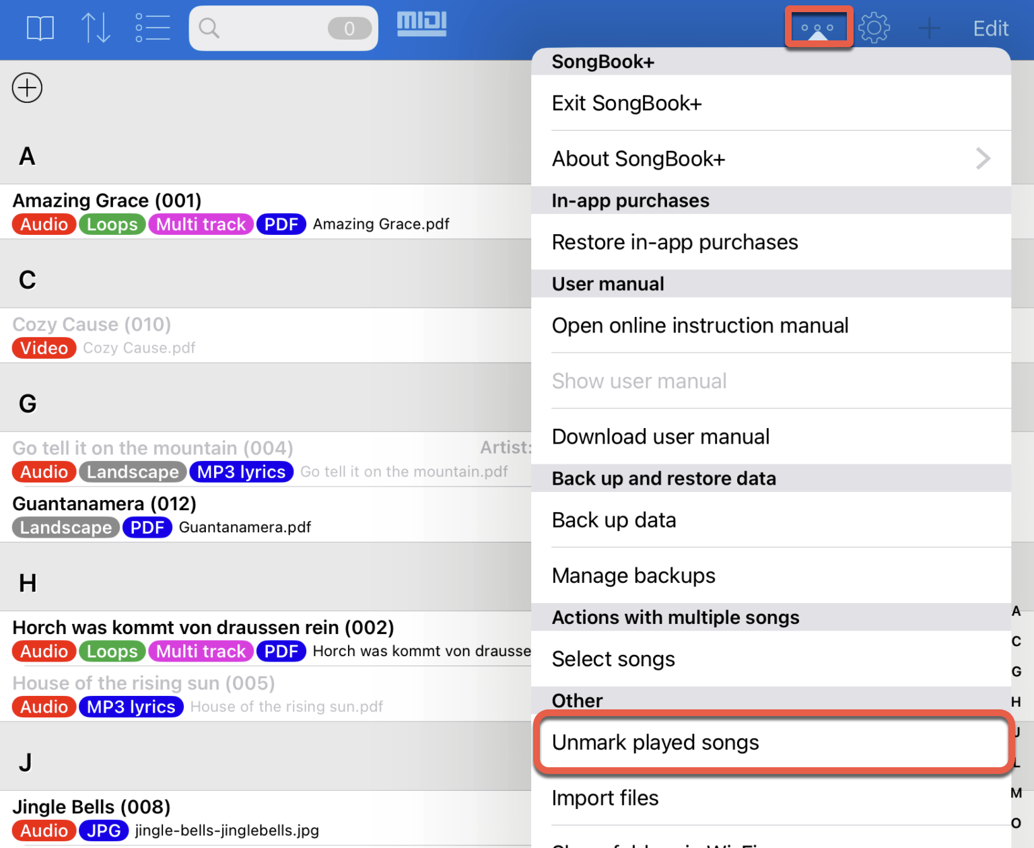This screenshot has width=1034, height=848.
Task: Expand About SongBook+ submenu
Action: point(771,159)
